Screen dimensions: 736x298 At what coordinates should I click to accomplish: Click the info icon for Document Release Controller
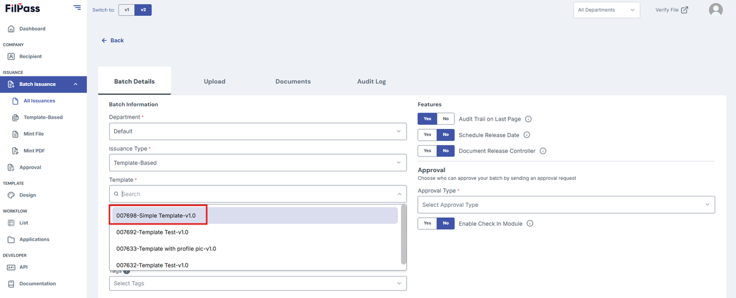(x=543, y=151)
